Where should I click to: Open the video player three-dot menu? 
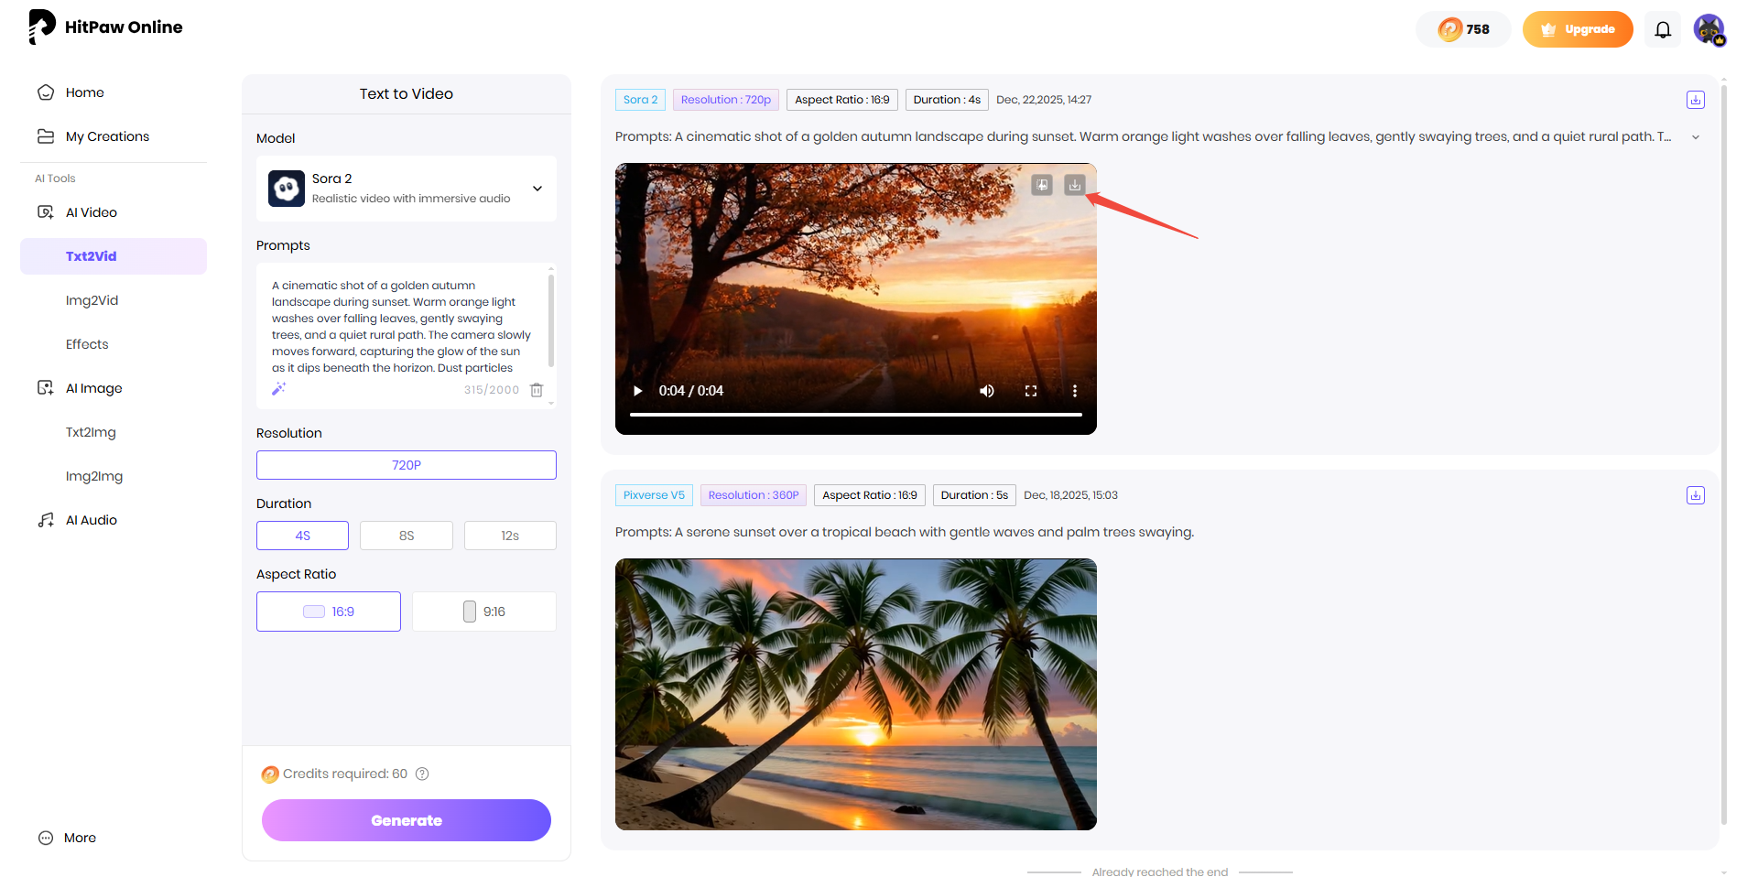point(1074,391)
